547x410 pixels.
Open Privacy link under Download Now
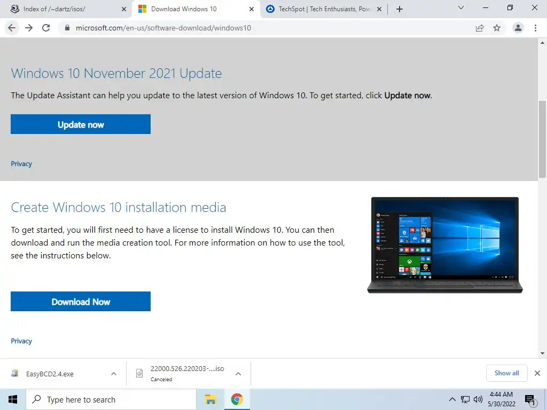[x=21, y=341]
